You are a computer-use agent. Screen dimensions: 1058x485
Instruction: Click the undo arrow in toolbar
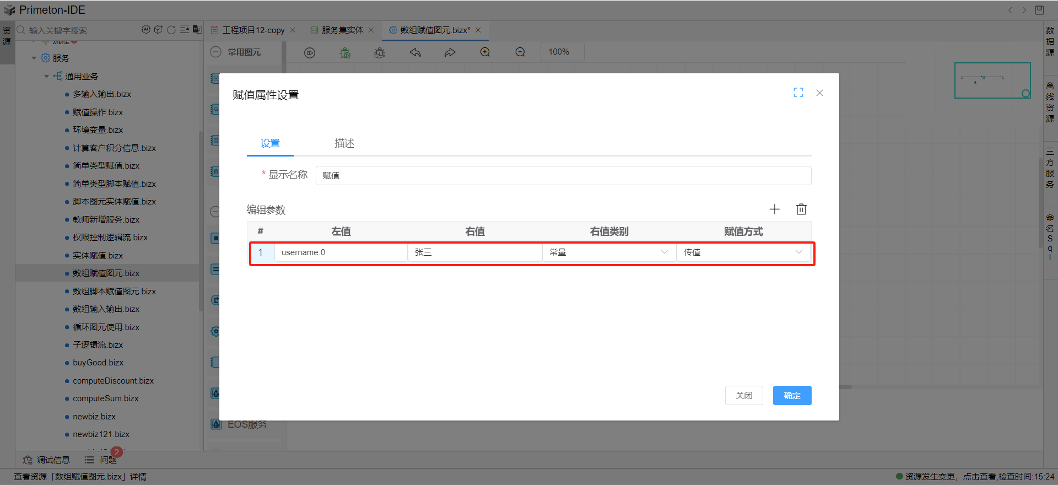[x=415, y=52]
